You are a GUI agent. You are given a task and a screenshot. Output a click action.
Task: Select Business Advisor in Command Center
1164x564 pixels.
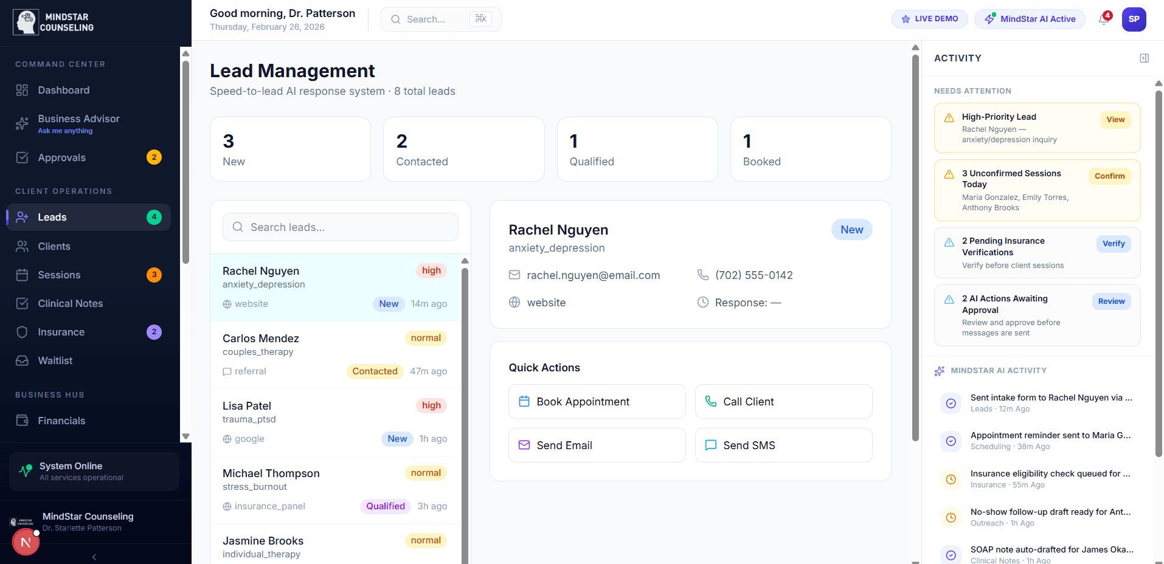tap(78, 123)
